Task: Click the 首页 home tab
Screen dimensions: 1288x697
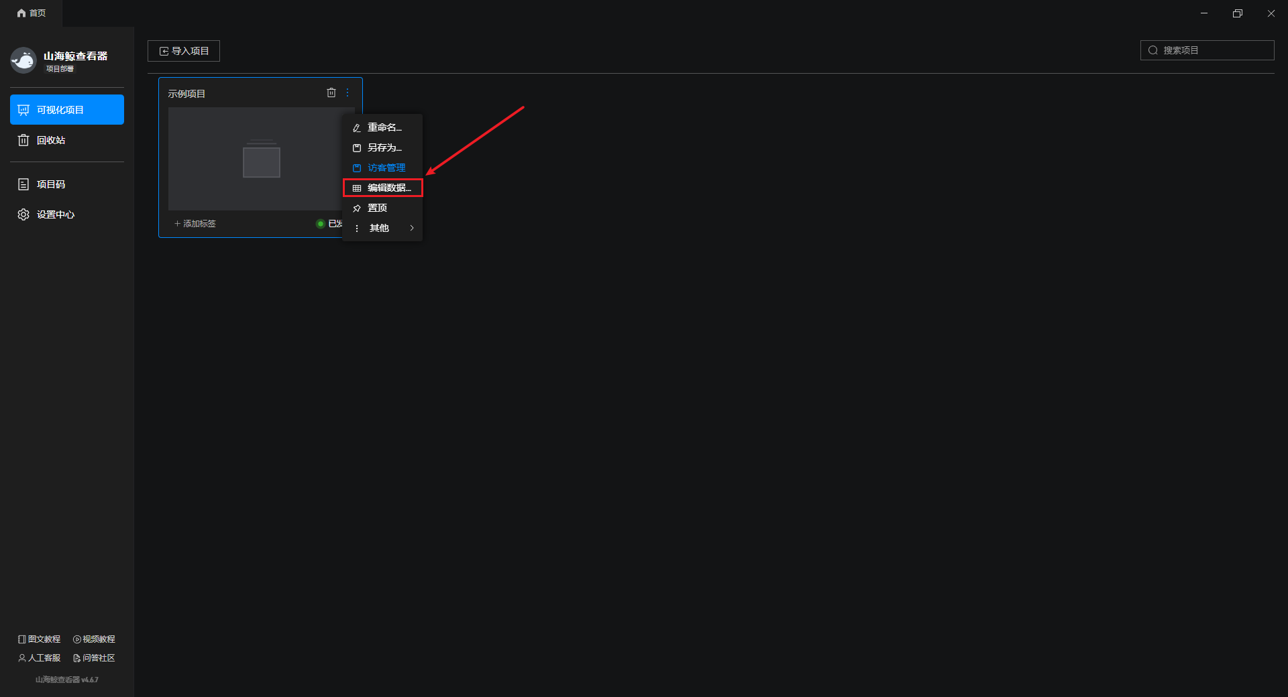Action: [32, 13]
